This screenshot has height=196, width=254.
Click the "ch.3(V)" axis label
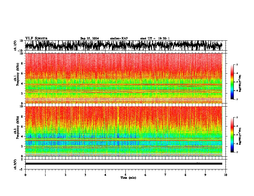pyautogui.click(x=15, y=164)
